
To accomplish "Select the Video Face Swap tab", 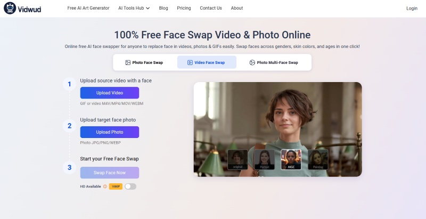I will (207, 62).
